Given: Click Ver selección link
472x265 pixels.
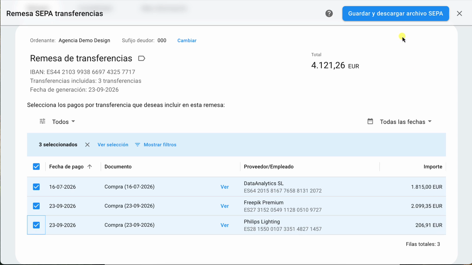Looking at the screenshot, I should coord(113,145).
